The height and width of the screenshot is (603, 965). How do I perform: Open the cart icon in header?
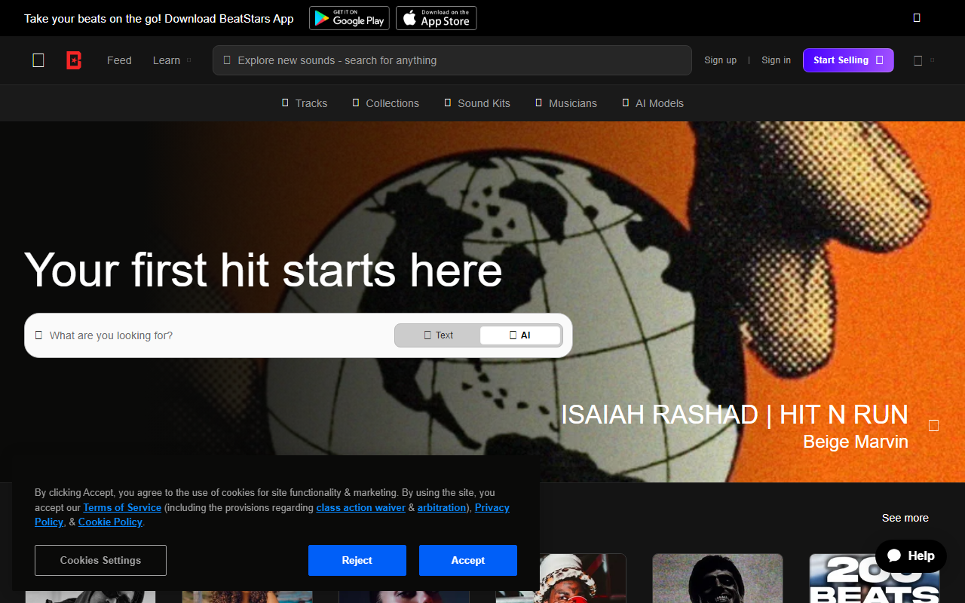[x=918, y=60]
